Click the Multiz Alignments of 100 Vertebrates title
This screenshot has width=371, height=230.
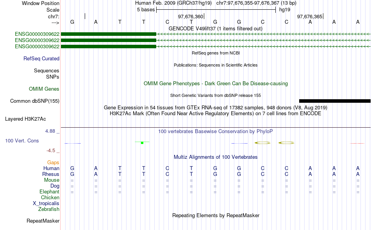point(216,157)
